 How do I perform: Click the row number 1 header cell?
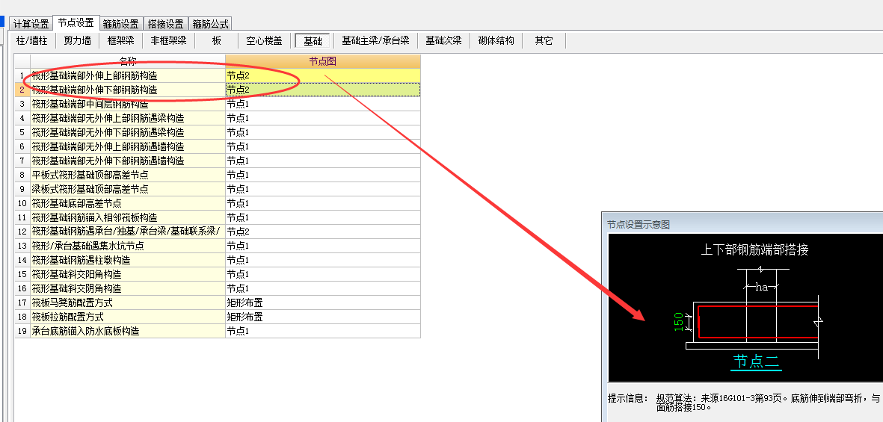click(22, 75)
